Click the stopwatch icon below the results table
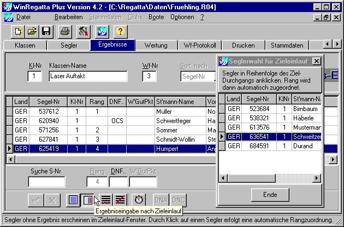The height and width of the screenshot is (227, 344). tap(139, 200)
